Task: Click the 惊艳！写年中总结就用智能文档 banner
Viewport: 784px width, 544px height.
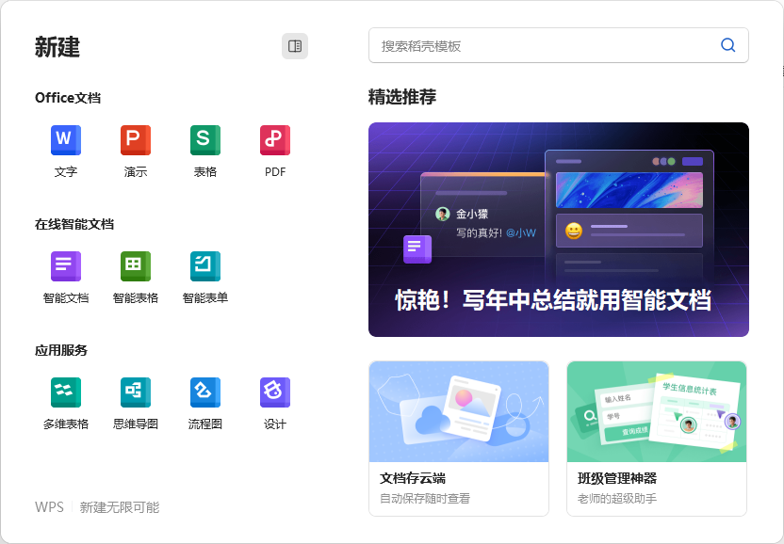Action: (559, 229)
